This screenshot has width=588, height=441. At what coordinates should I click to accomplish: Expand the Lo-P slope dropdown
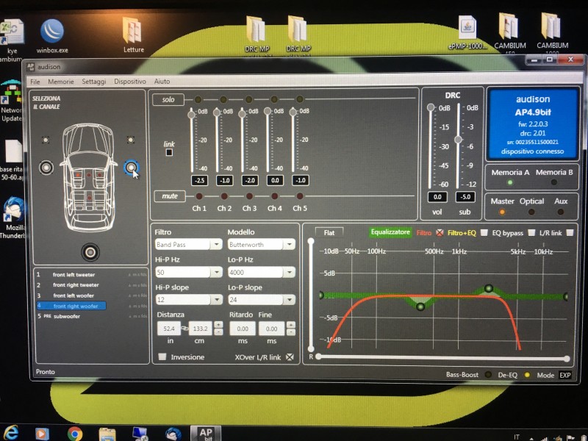(x=262, y=300)
